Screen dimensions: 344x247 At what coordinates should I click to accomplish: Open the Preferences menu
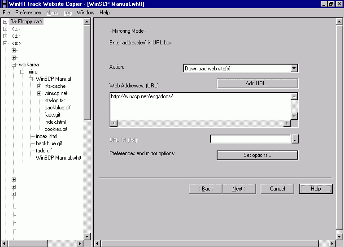pyautogui.click(x=28, y=13)
